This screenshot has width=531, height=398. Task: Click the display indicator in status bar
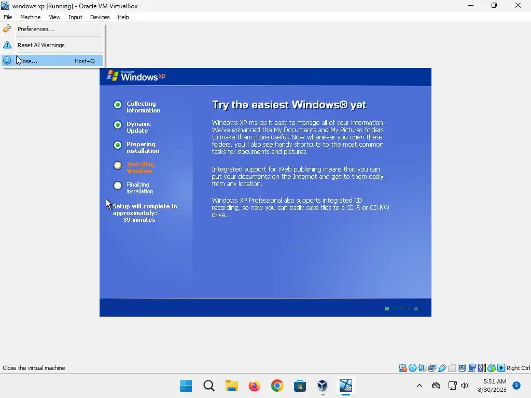[x=462, y=368]
